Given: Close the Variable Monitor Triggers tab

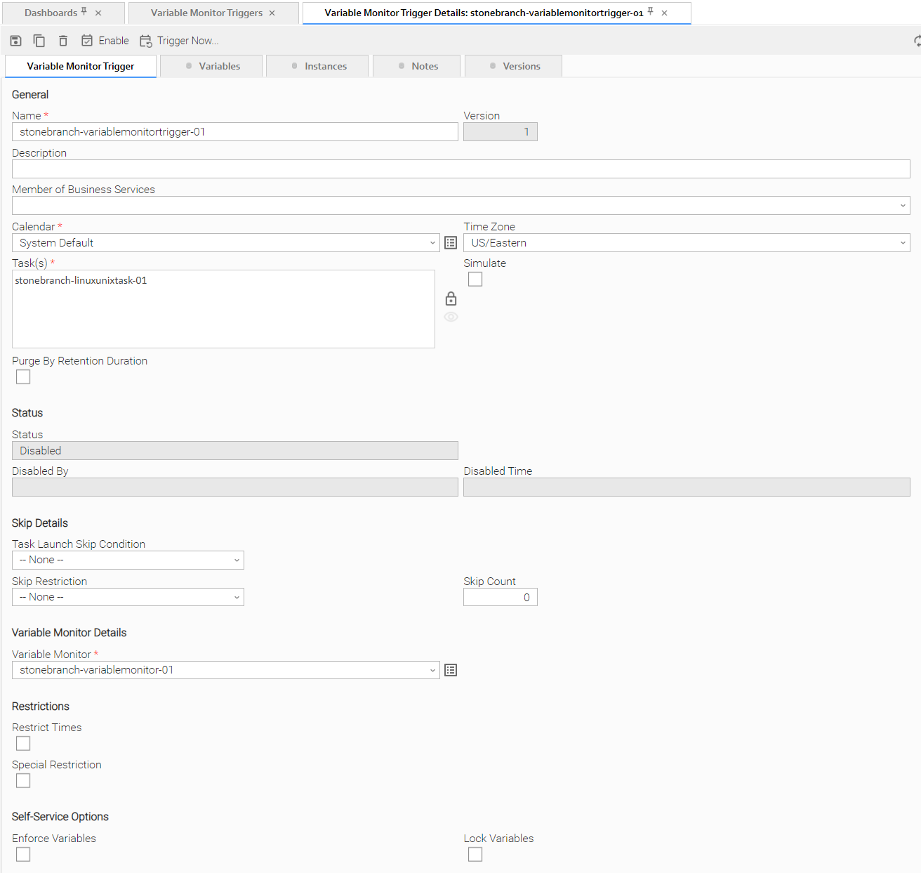Looking at the screenshot, I should pyautogui.click(x=272, y=13).
